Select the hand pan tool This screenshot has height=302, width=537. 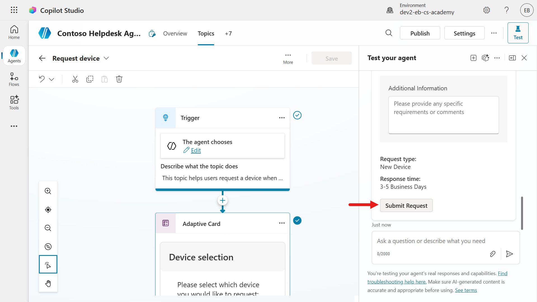[x=48, y=283]
